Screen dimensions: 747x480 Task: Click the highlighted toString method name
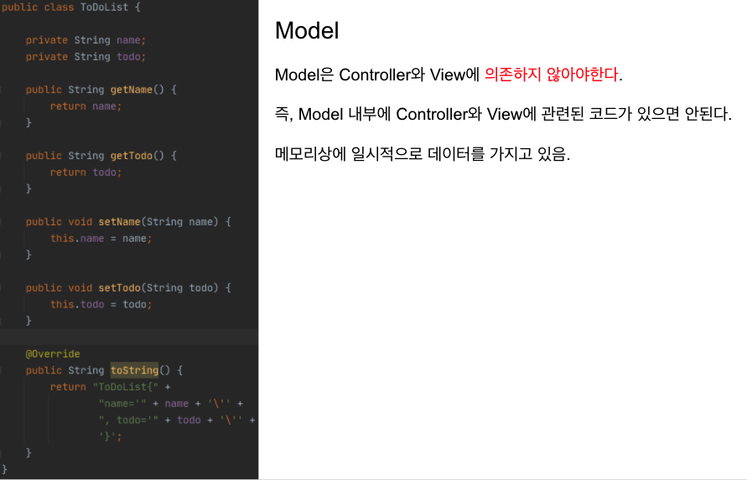point(134,370)
